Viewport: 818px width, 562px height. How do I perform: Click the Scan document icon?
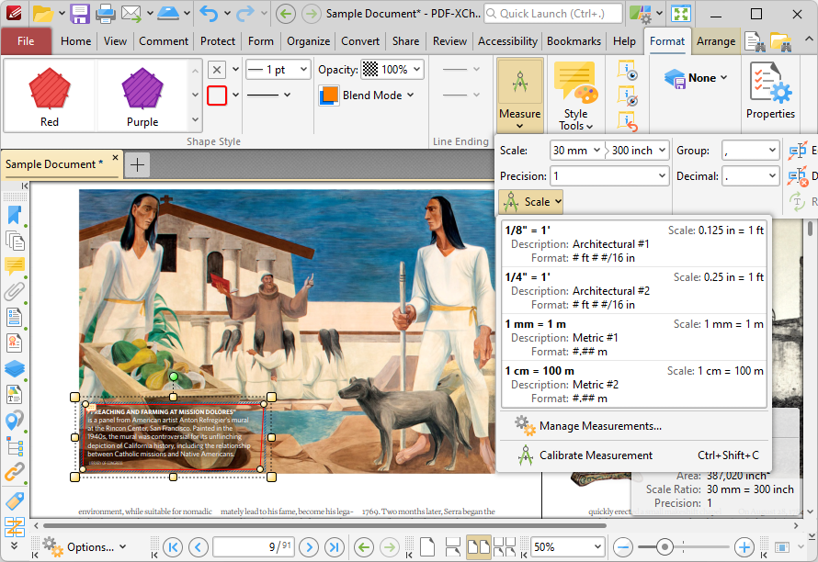point(168,14)
